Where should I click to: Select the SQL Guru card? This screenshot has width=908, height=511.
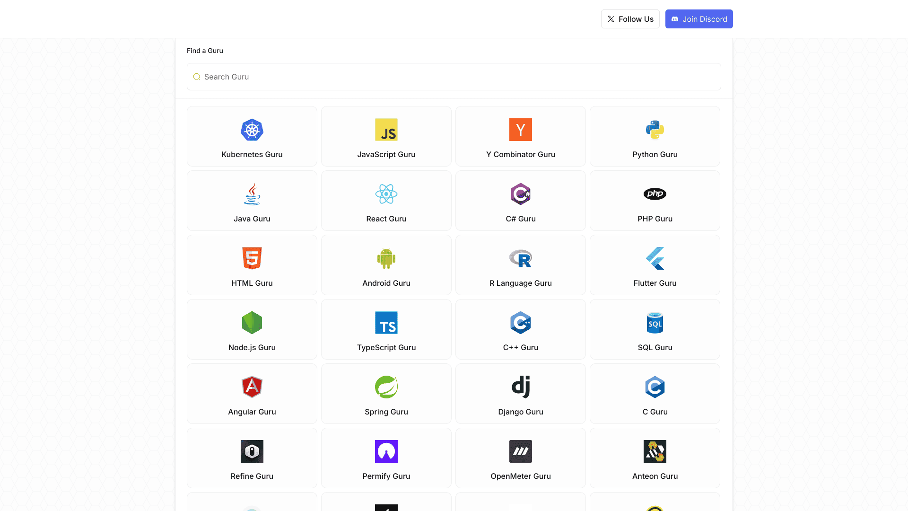(655, 329)
